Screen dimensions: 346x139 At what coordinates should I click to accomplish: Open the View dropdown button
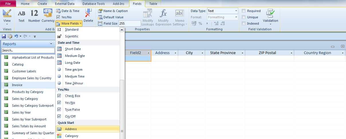click(7, 21)
